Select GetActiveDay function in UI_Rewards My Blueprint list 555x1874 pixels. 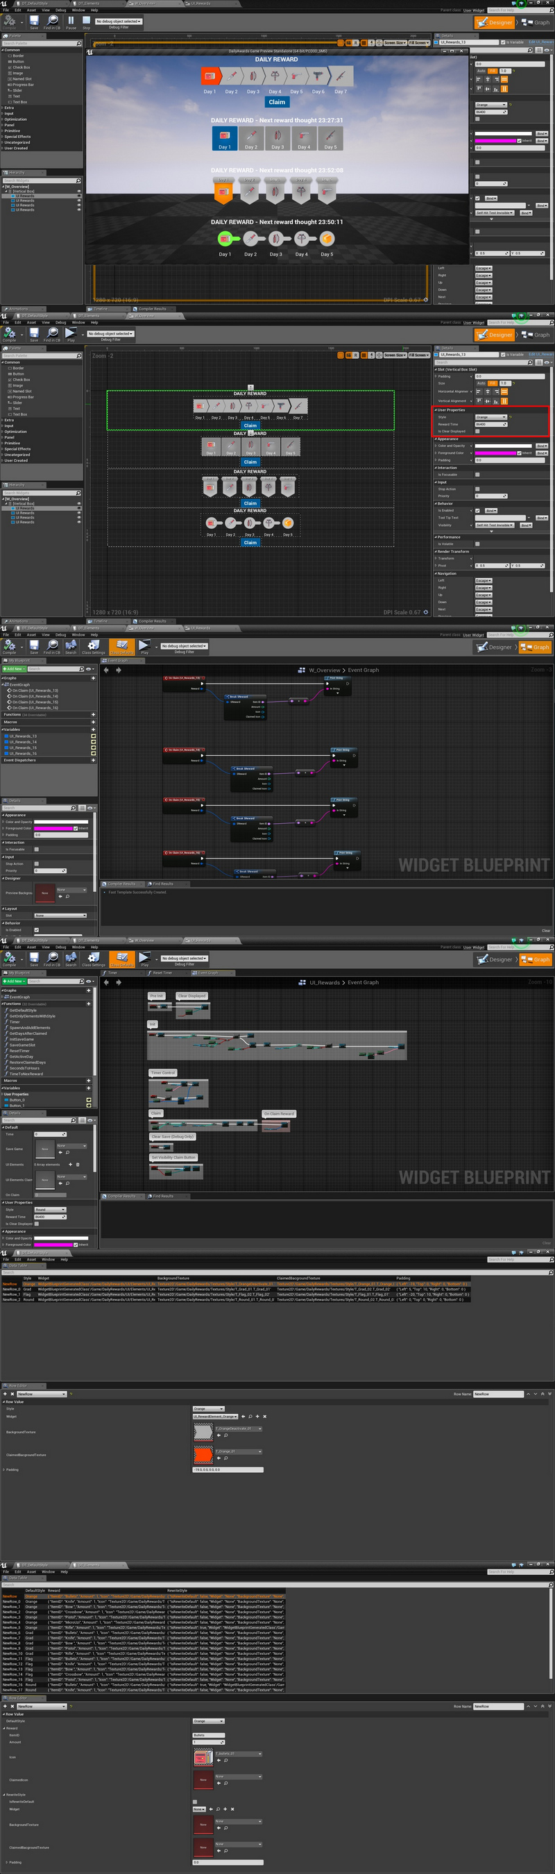click(21, 1056)
